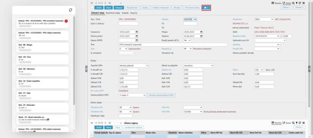The width and height of the screenshot is (313, 138).
Task: Open the Importy tab
Action: [x=134, y=13]
